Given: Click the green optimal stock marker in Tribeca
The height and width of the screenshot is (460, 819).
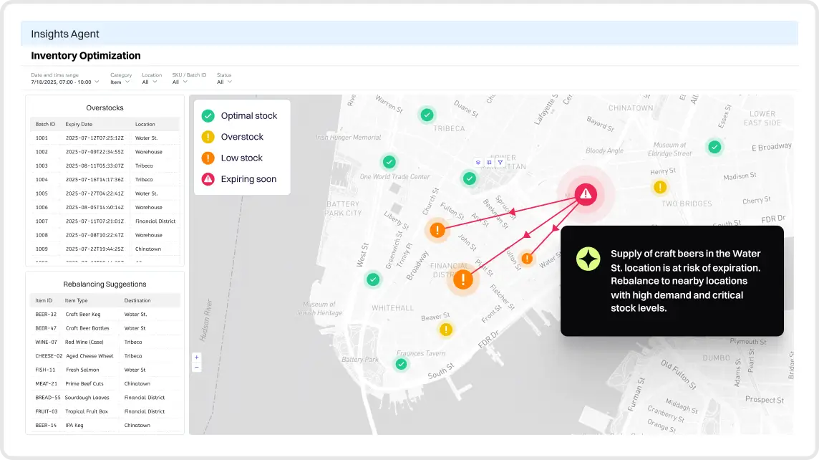Looking at the screenshot, I should tap(427, 115).
